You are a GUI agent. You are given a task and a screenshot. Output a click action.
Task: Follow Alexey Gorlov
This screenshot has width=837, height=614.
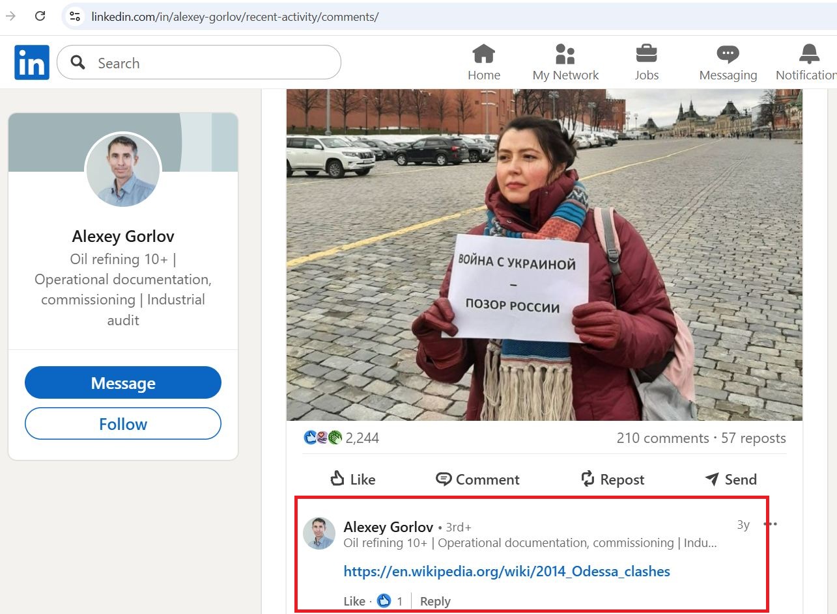tap(122, 423)
